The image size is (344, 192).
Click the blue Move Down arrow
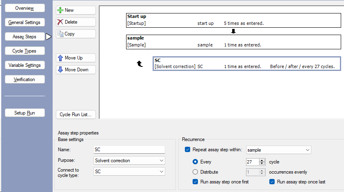(60, 70)
